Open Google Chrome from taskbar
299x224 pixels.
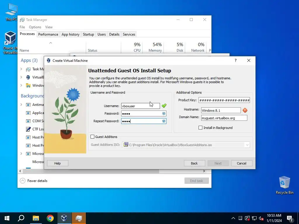click(50, 218)
